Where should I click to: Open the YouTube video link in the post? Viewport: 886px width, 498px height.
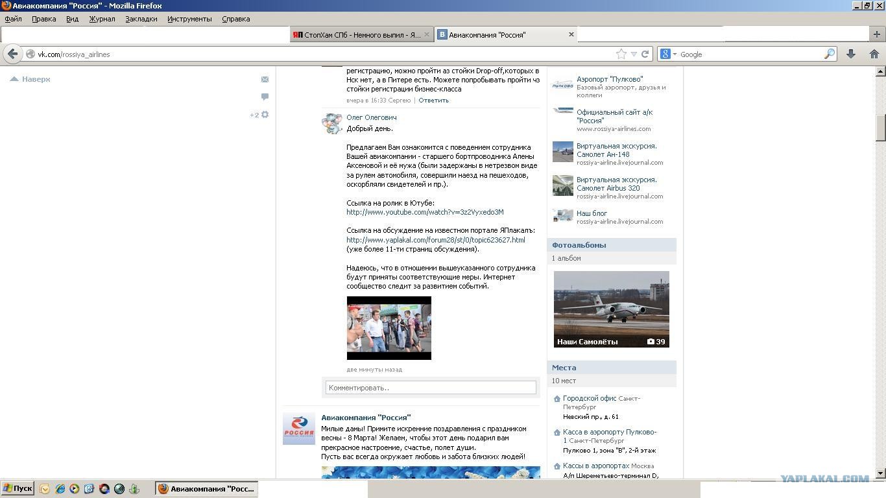[425, 212]
